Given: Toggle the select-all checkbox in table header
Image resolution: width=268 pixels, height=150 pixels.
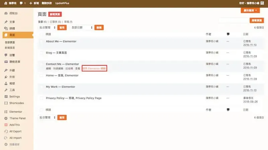Looking at the screenshot, I should (x=41, y=34).
